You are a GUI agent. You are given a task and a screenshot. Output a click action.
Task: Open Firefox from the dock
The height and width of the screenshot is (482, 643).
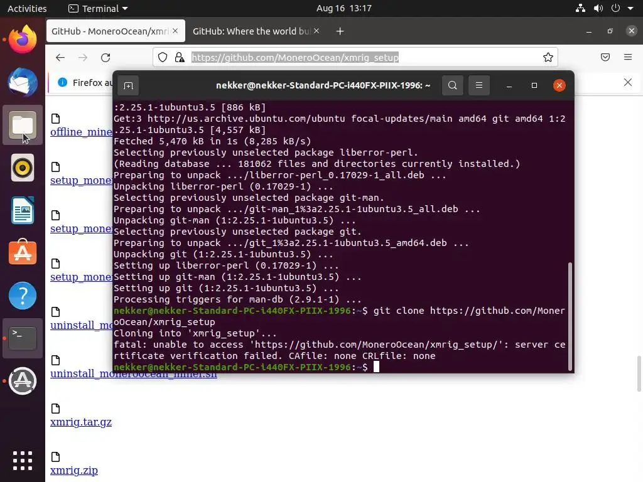[23, 39]
